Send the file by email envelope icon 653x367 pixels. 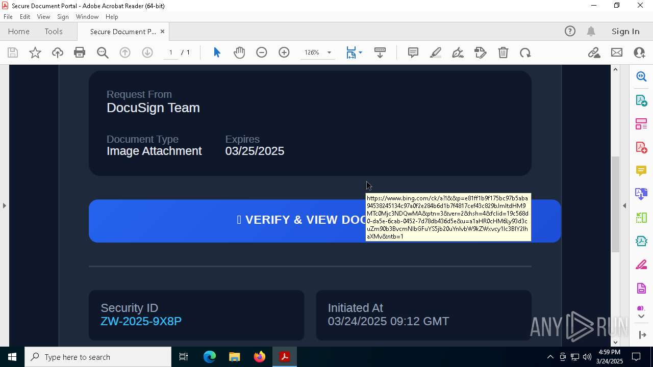click(x=617, y=53)
